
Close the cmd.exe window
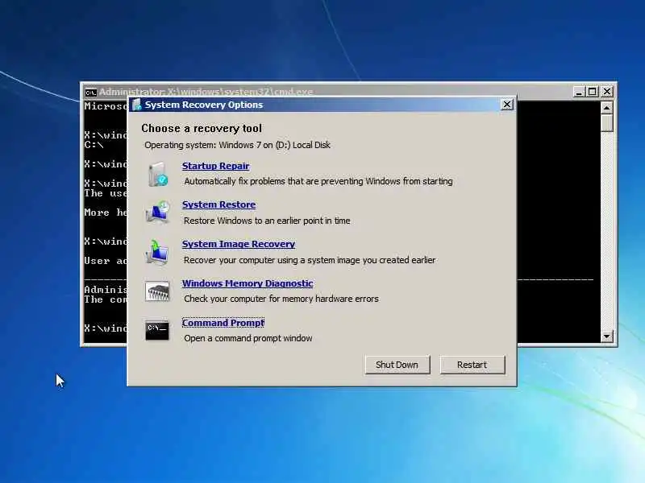click(x=607, y=92)
